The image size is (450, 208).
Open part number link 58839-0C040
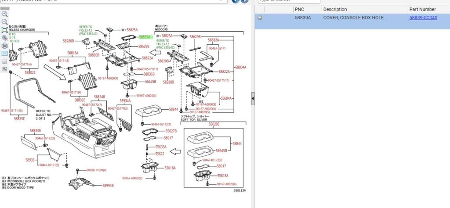(423, 18)
